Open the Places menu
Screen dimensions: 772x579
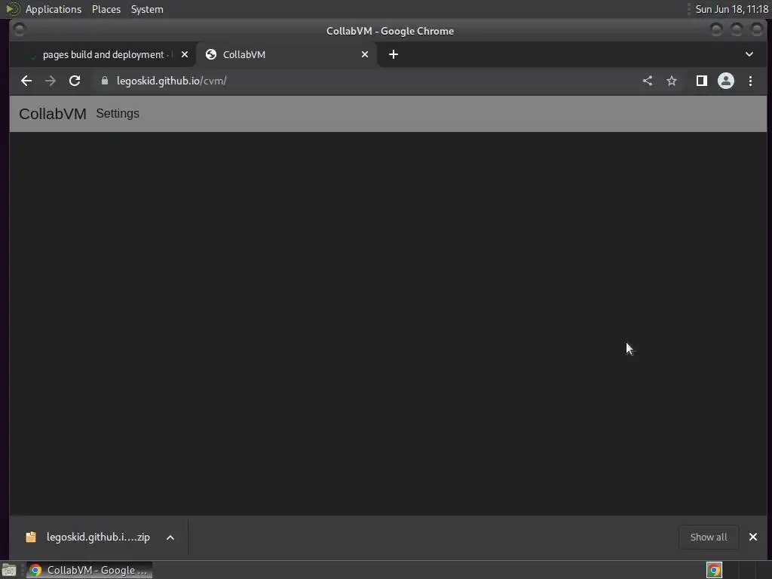[x=106, y=9]
